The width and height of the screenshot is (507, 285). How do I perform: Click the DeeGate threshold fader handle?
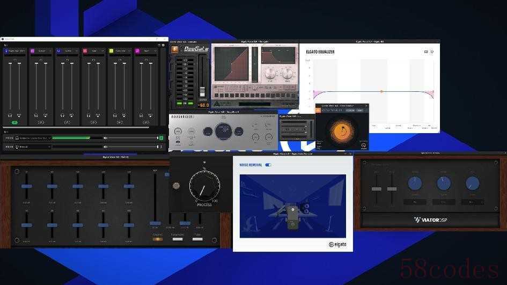coord(202,92)
